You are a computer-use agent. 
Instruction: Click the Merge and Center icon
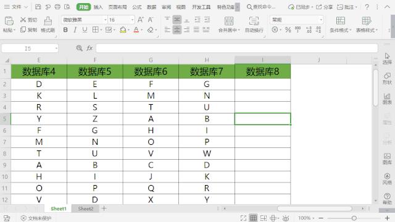pos(229,21)
